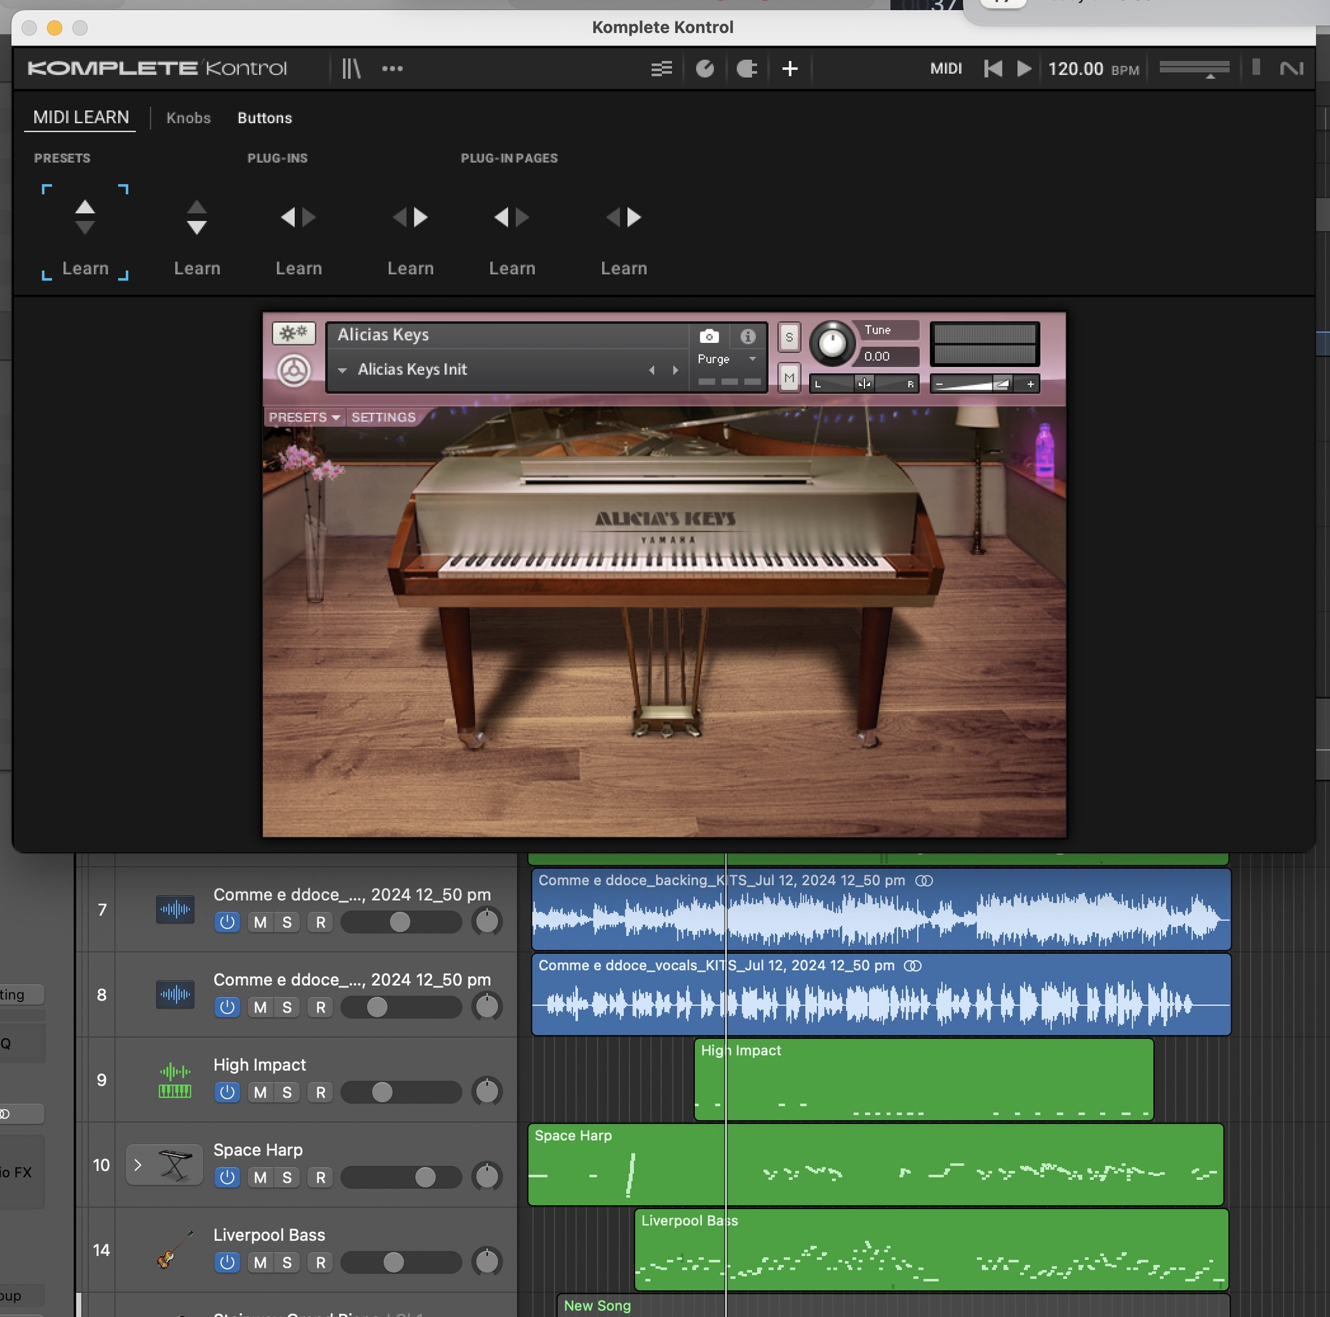Solo the Alicias Keys instrument with S button
The height and width of the screenshot is (1317, 1330).
790,337
